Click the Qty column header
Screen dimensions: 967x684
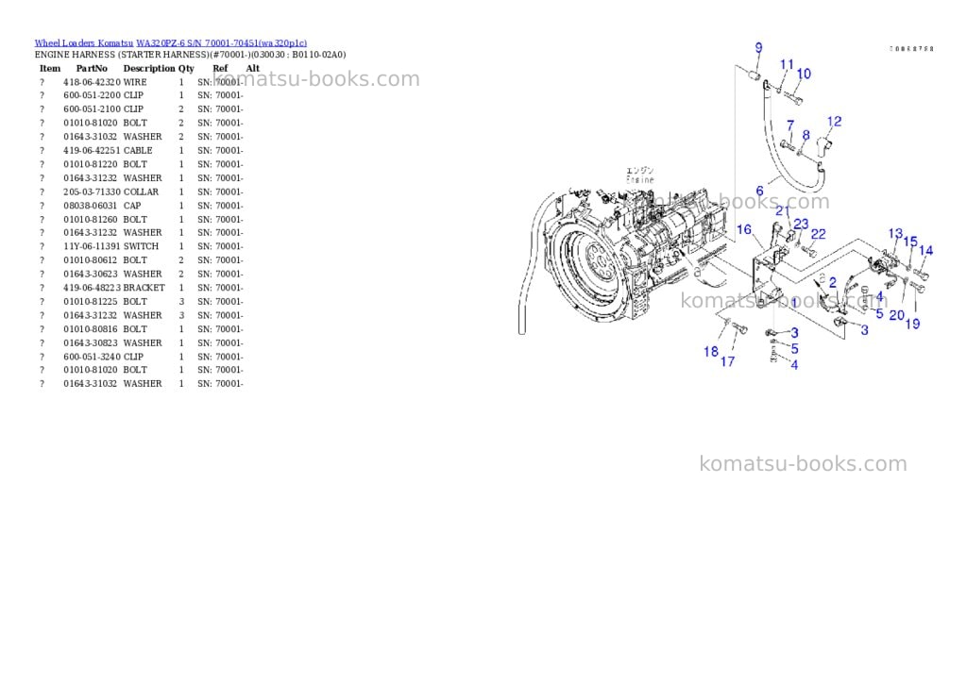click(186, 68)
